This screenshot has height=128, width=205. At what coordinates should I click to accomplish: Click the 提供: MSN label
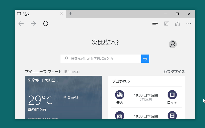[72, 72]
